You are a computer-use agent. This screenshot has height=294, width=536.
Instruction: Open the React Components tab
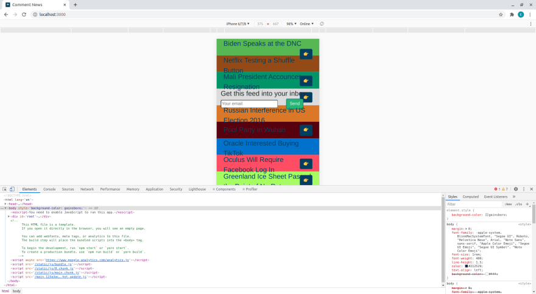(x=224, y=189)
